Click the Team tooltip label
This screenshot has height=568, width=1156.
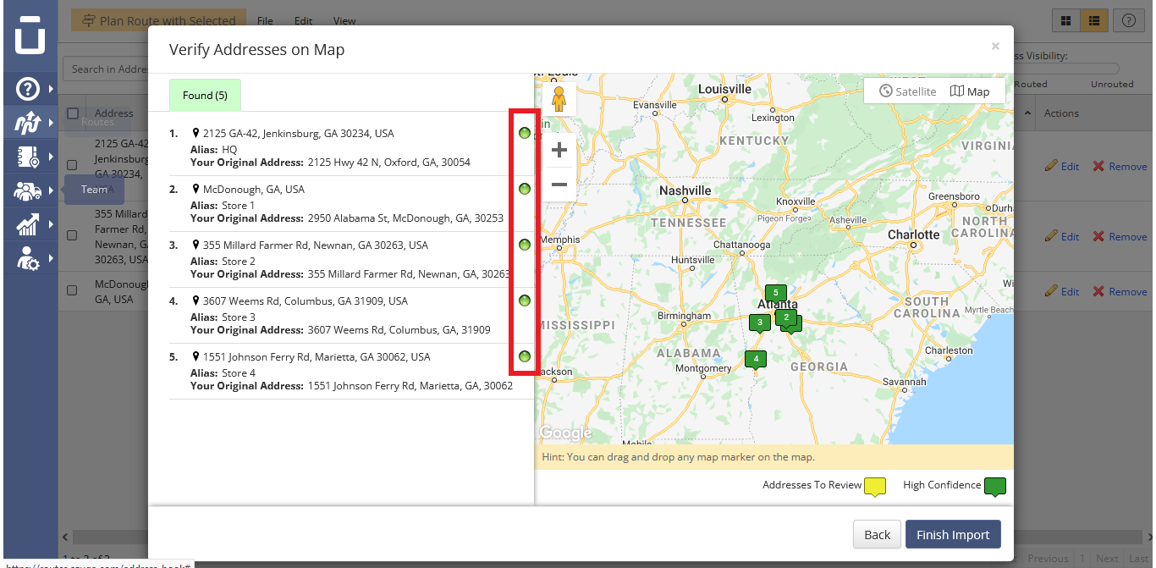[94, 190]
